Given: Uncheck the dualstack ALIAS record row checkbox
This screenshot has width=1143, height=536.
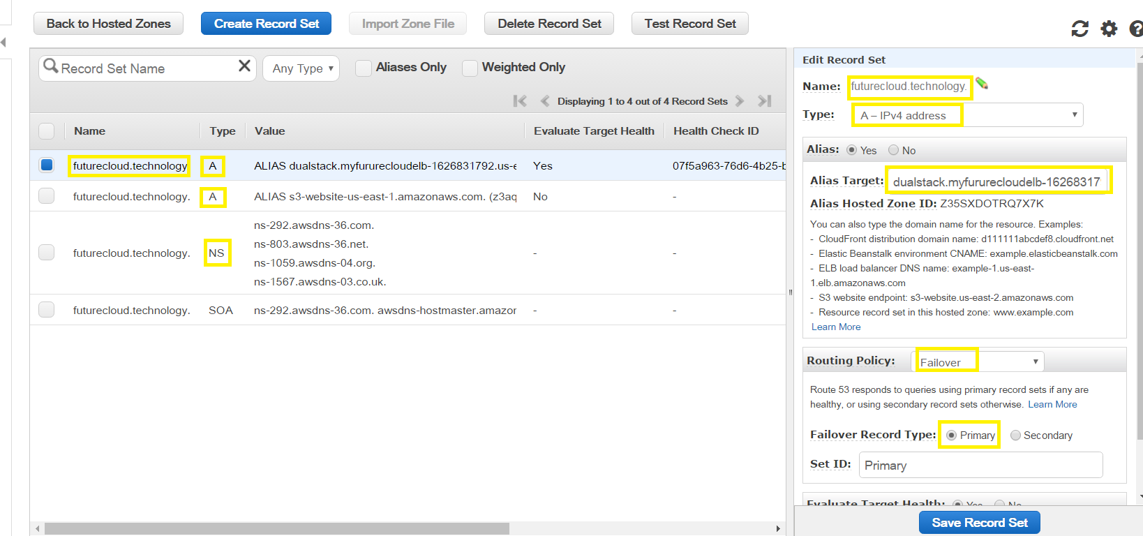Looking at the screenshot, I should point(47,165).
